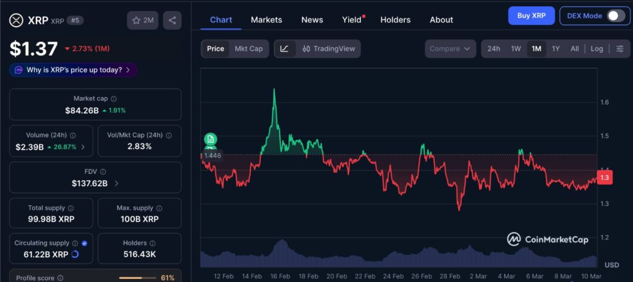Open the Holders tab
This screenshot has height=282, width=633.
[395, 20]
